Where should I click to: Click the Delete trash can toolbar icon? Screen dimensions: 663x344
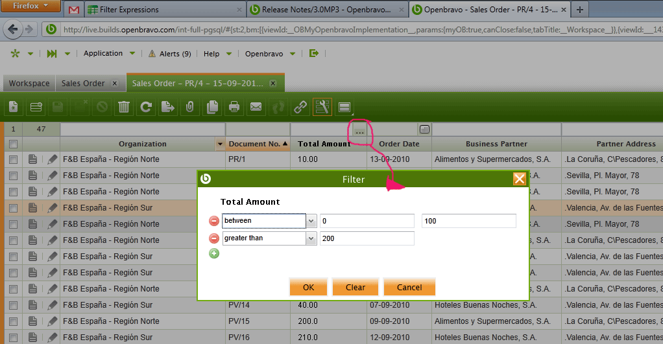pyautogui.click(x=124, y=107)
